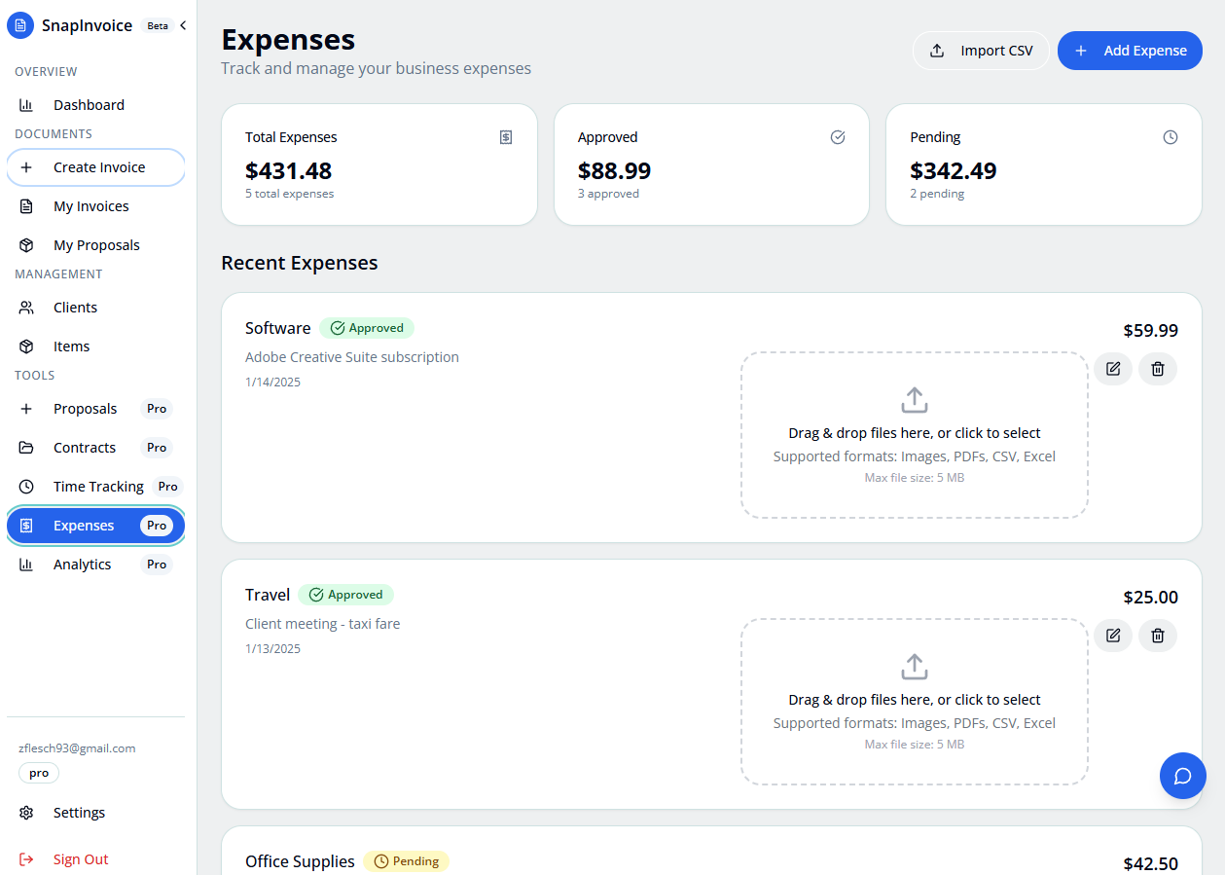Open My Invoices from the sidebar icon
This screenshot has width=1225, height=875.
(x=26, y=205)
